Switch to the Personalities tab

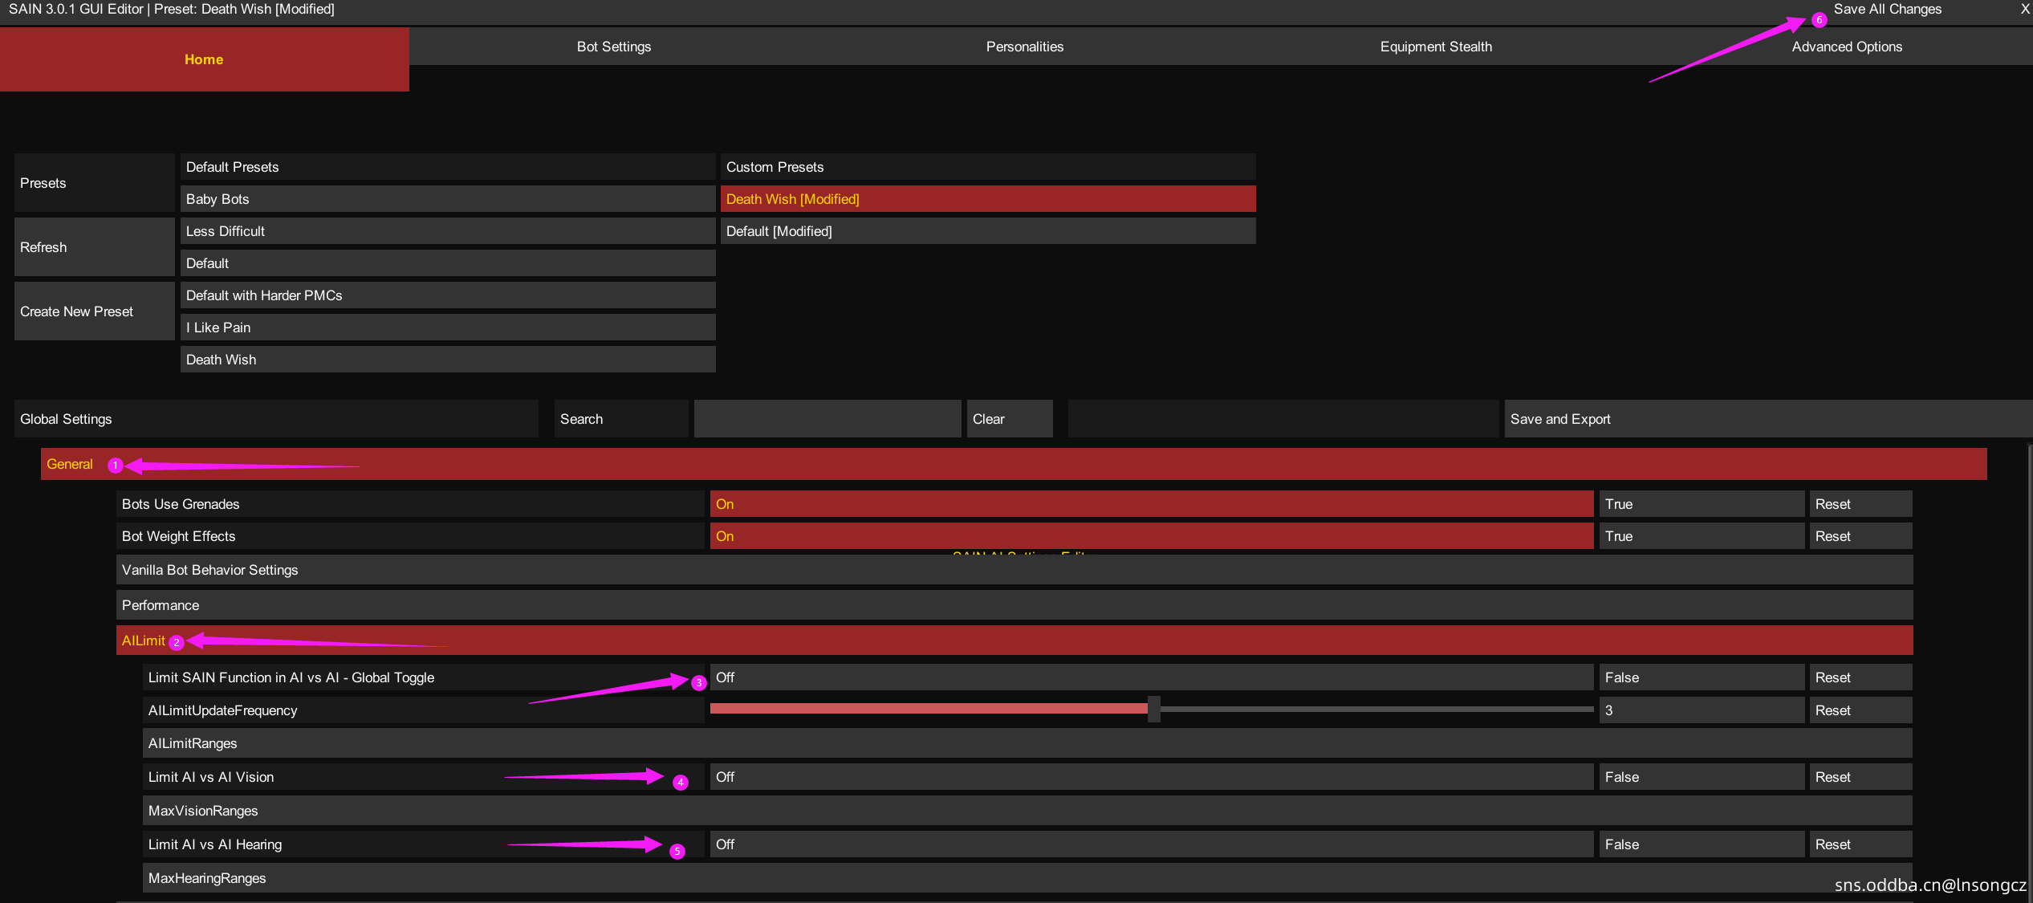point(1024,47)
